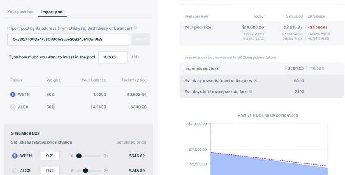The width and height of the screenshot is (345, 175).
Task: Click the ALCX price change slider handle
Action: tap(85, 171)
